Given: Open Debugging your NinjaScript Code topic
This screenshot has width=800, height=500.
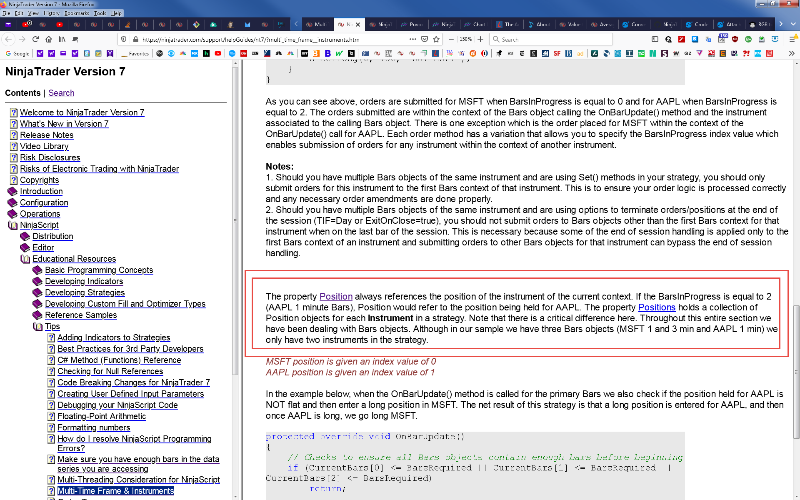Looking at the screenshot, I should (117, 405).
